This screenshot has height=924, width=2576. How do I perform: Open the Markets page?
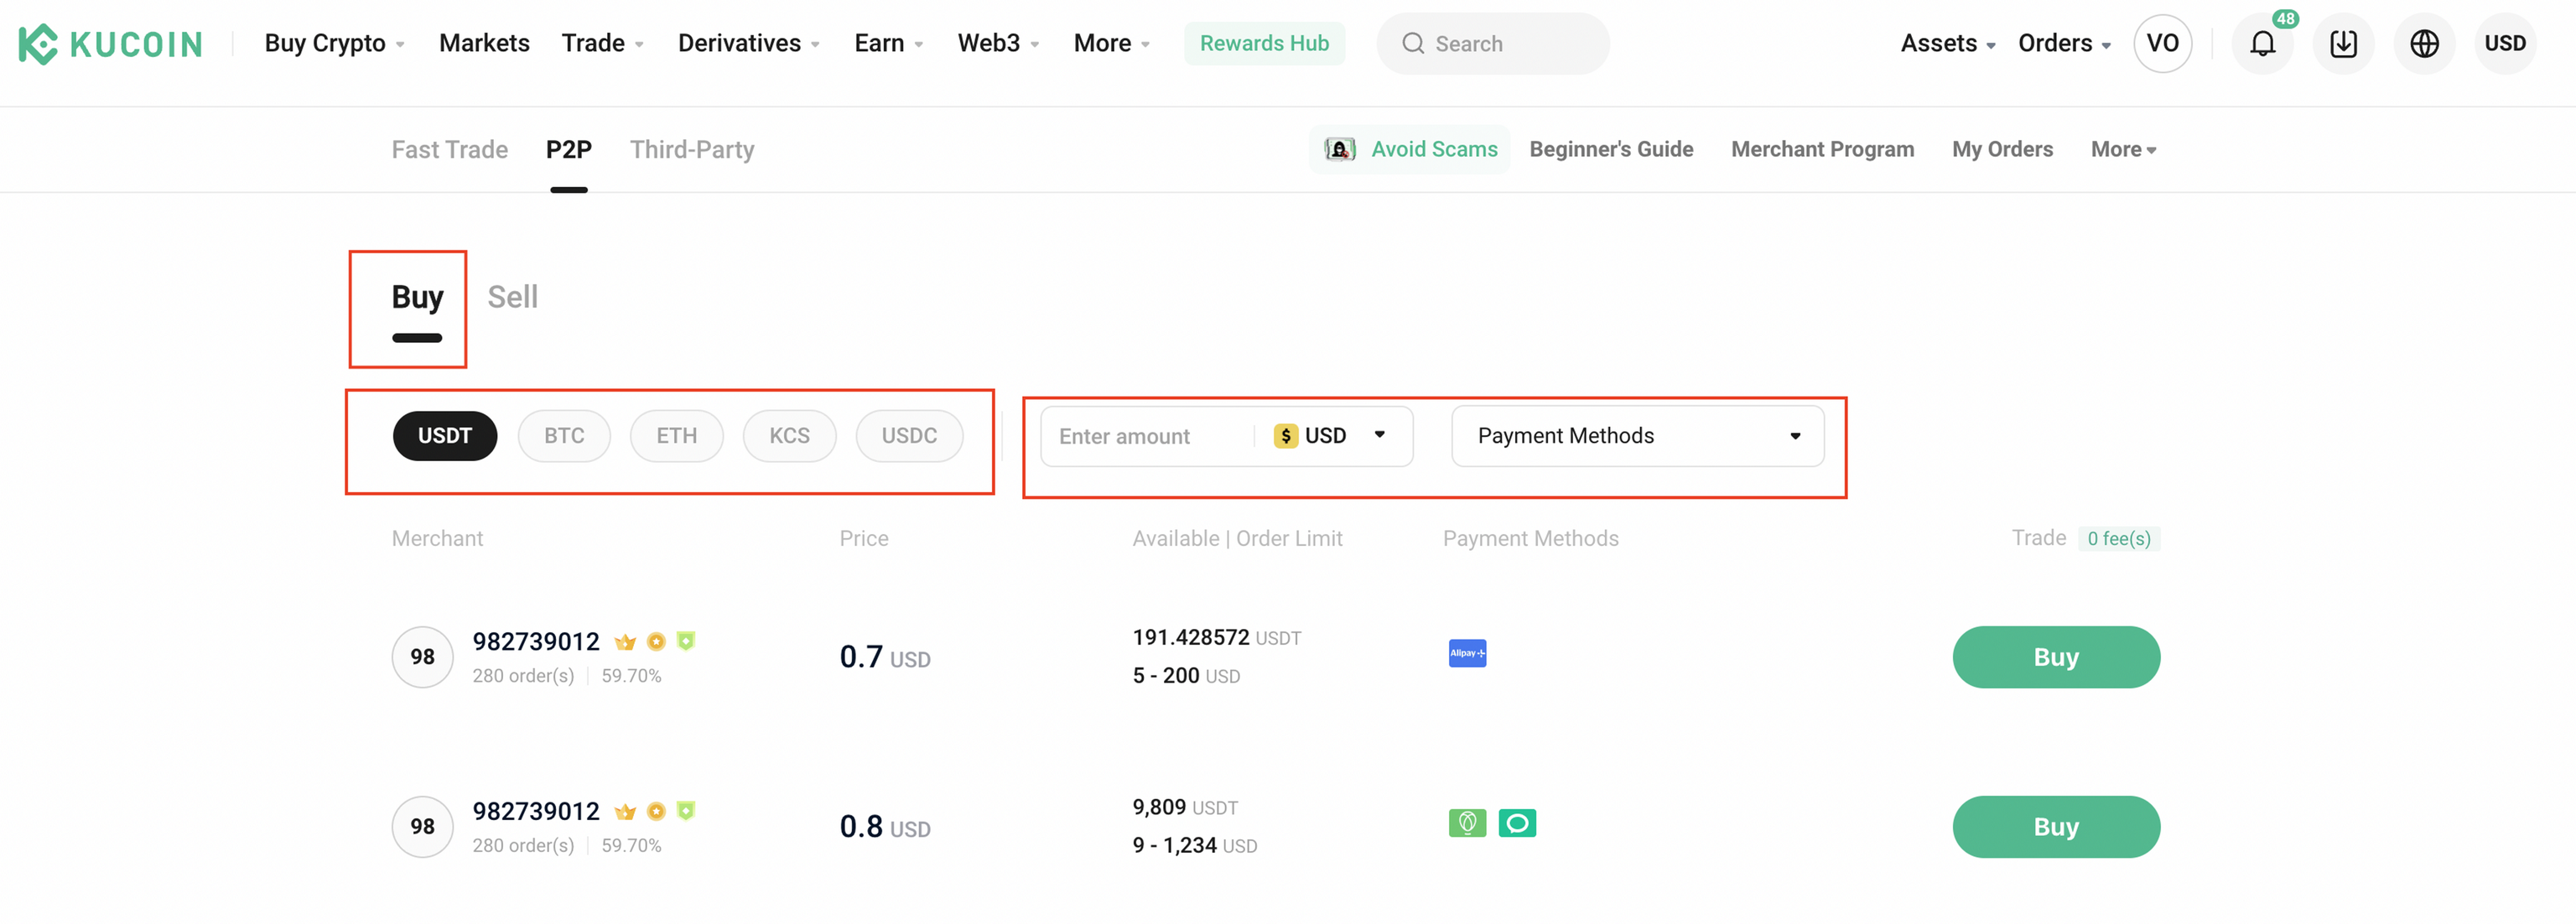pos(484,43)
